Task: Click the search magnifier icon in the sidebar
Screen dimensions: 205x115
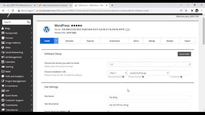Action: pyautogui.click(x=29, y=22)
